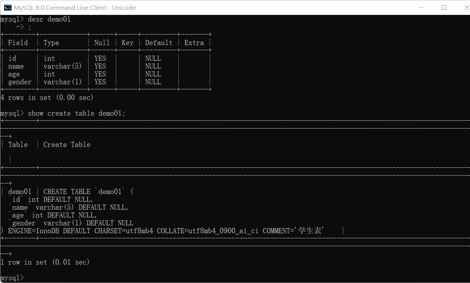Click the Extra column header
470x283 pixels.
(194, 42)
